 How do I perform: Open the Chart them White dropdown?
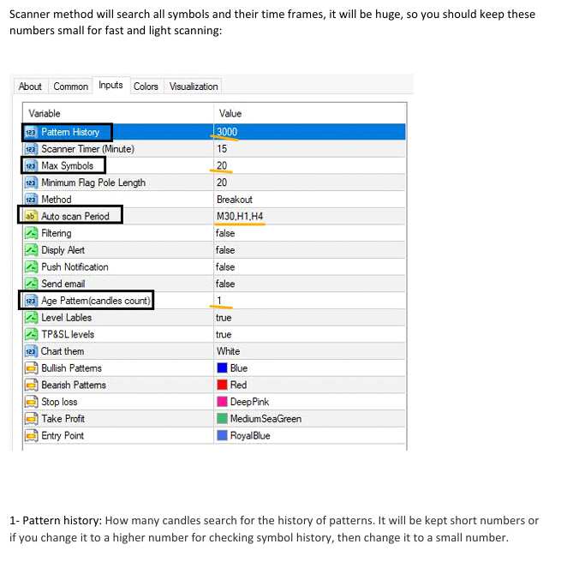(229, 351)
